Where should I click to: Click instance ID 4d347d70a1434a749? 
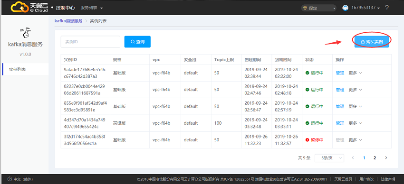[x=84, y=123]
